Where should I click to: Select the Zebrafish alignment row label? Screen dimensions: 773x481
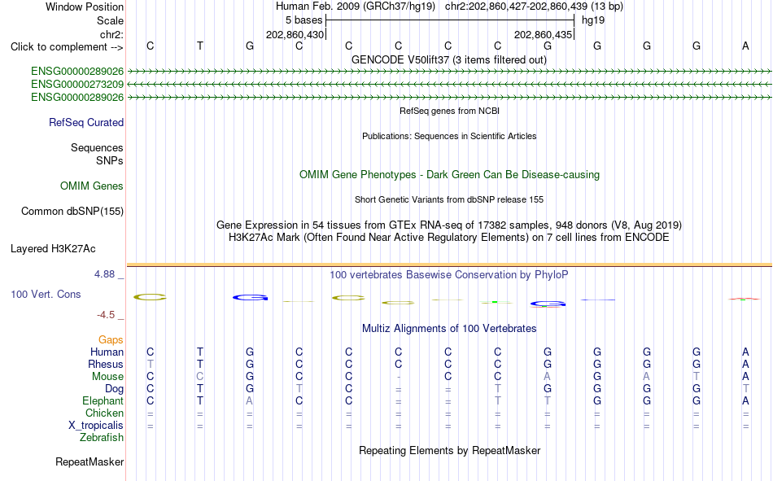point(102,438)
